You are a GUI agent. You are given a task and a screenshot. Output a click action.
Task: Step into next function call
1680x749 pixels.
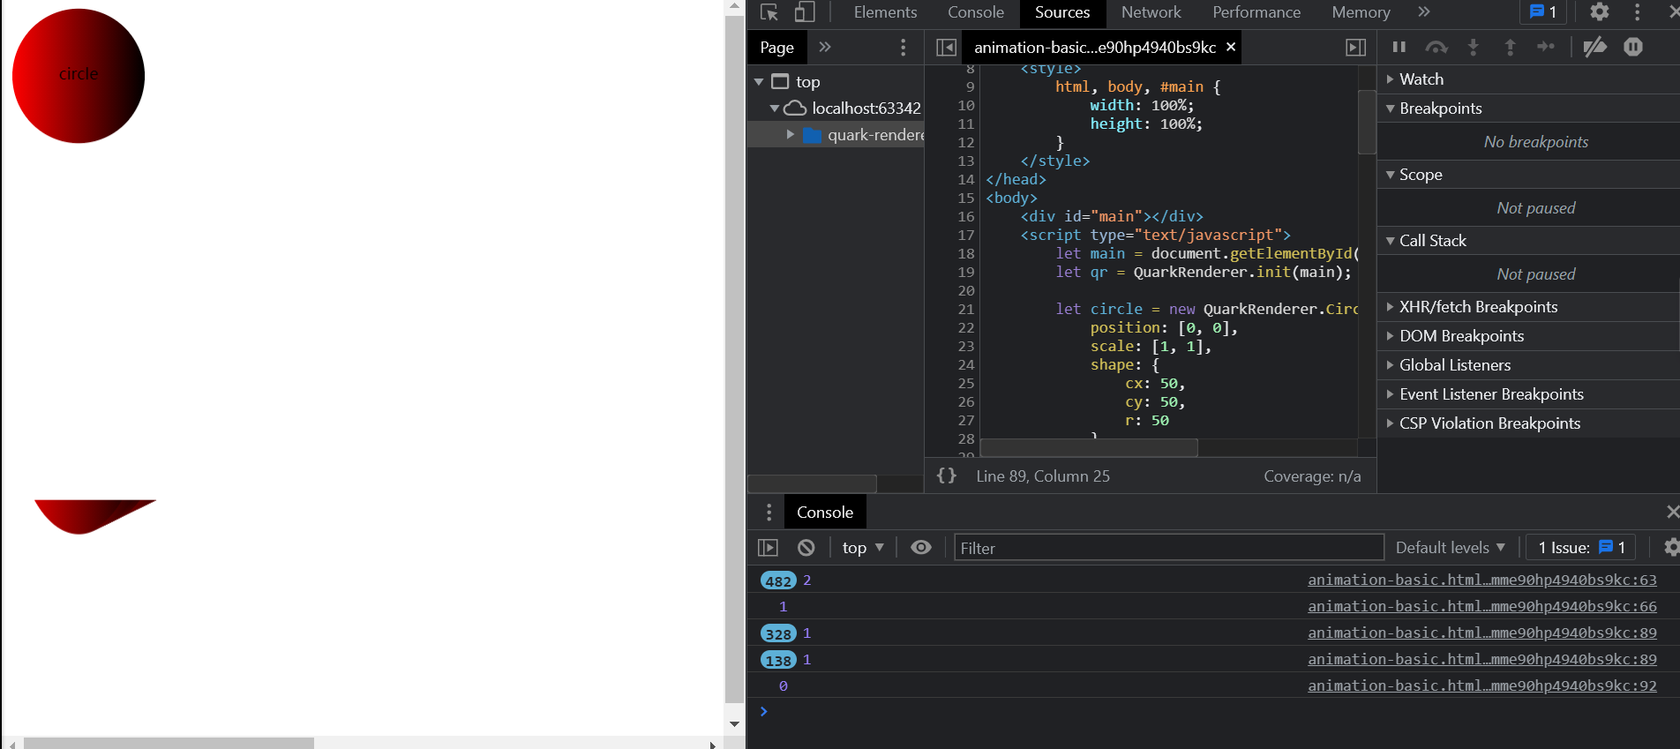(1473, 47)
